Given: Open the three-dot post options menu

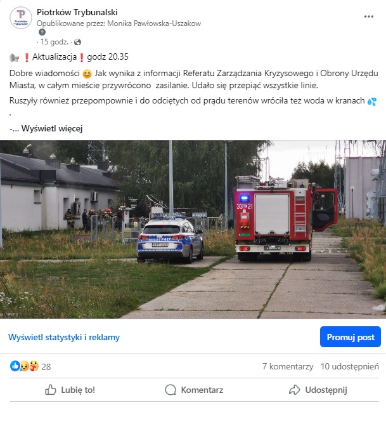Looking at the screenshot, I should [x=368, y=17].
